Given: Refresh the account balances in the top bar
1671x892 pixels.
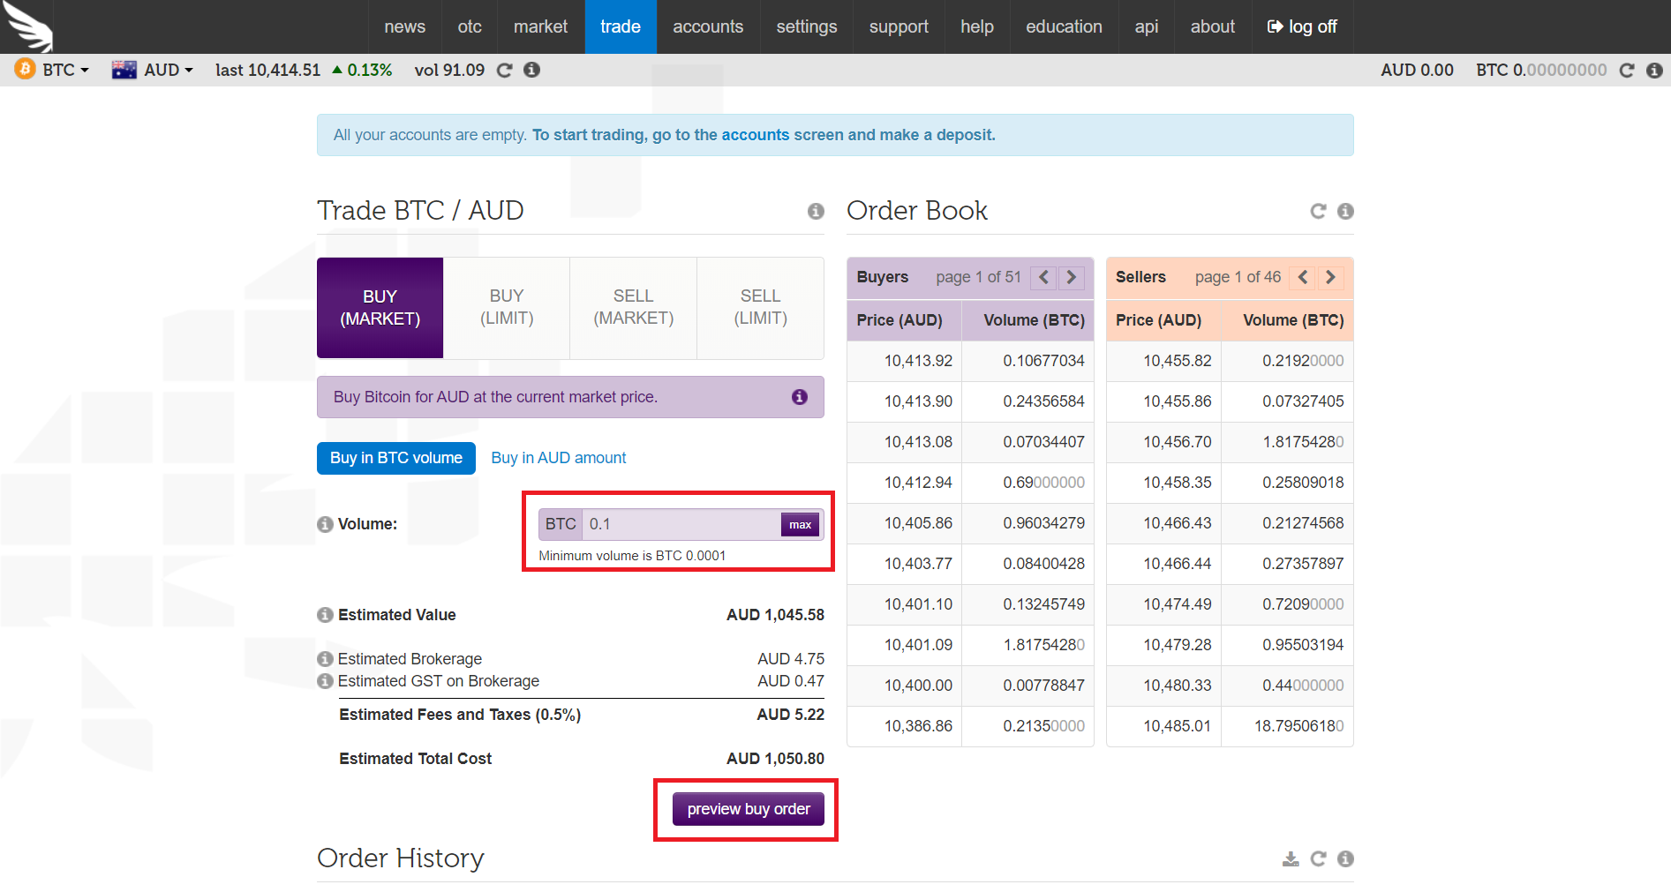Looking at the screenshot, I should pos(1627,71).
